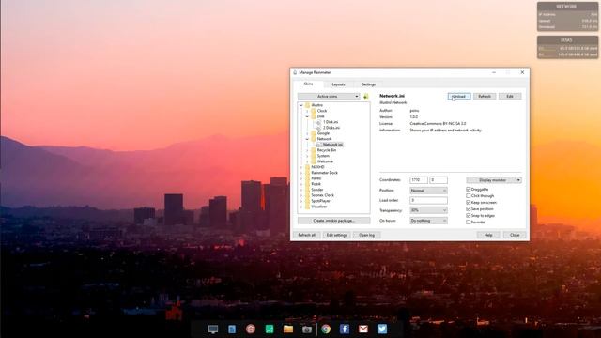Open the green chart dock icon
Image resolution: width=601 pixels, height=338 pixels.
[270, 330]
